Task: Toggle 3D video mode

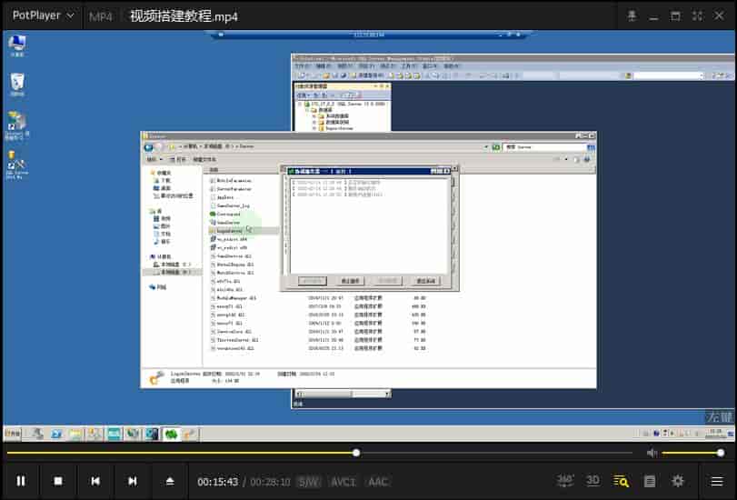Action: tap(593, 480)
